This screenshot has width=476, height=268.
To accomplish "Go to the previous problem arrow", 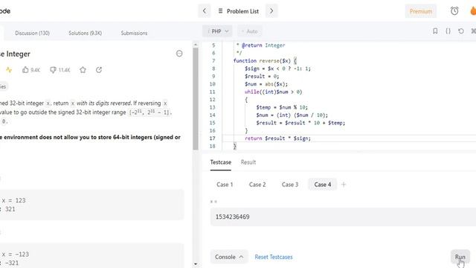I will 205,11.
